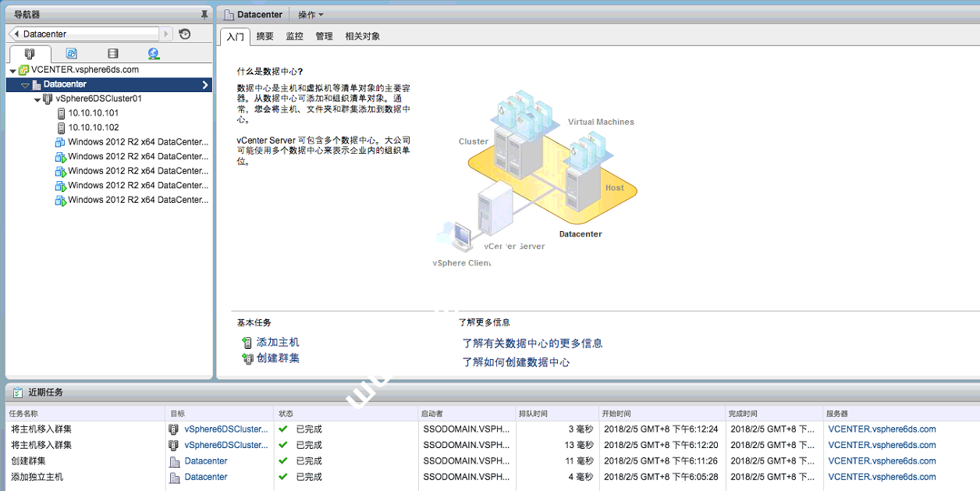Image resolution: width=980 pixels, height=491 pixels.
Task: Open the 相关对象 tab
Action: click(x=363, y=37)
